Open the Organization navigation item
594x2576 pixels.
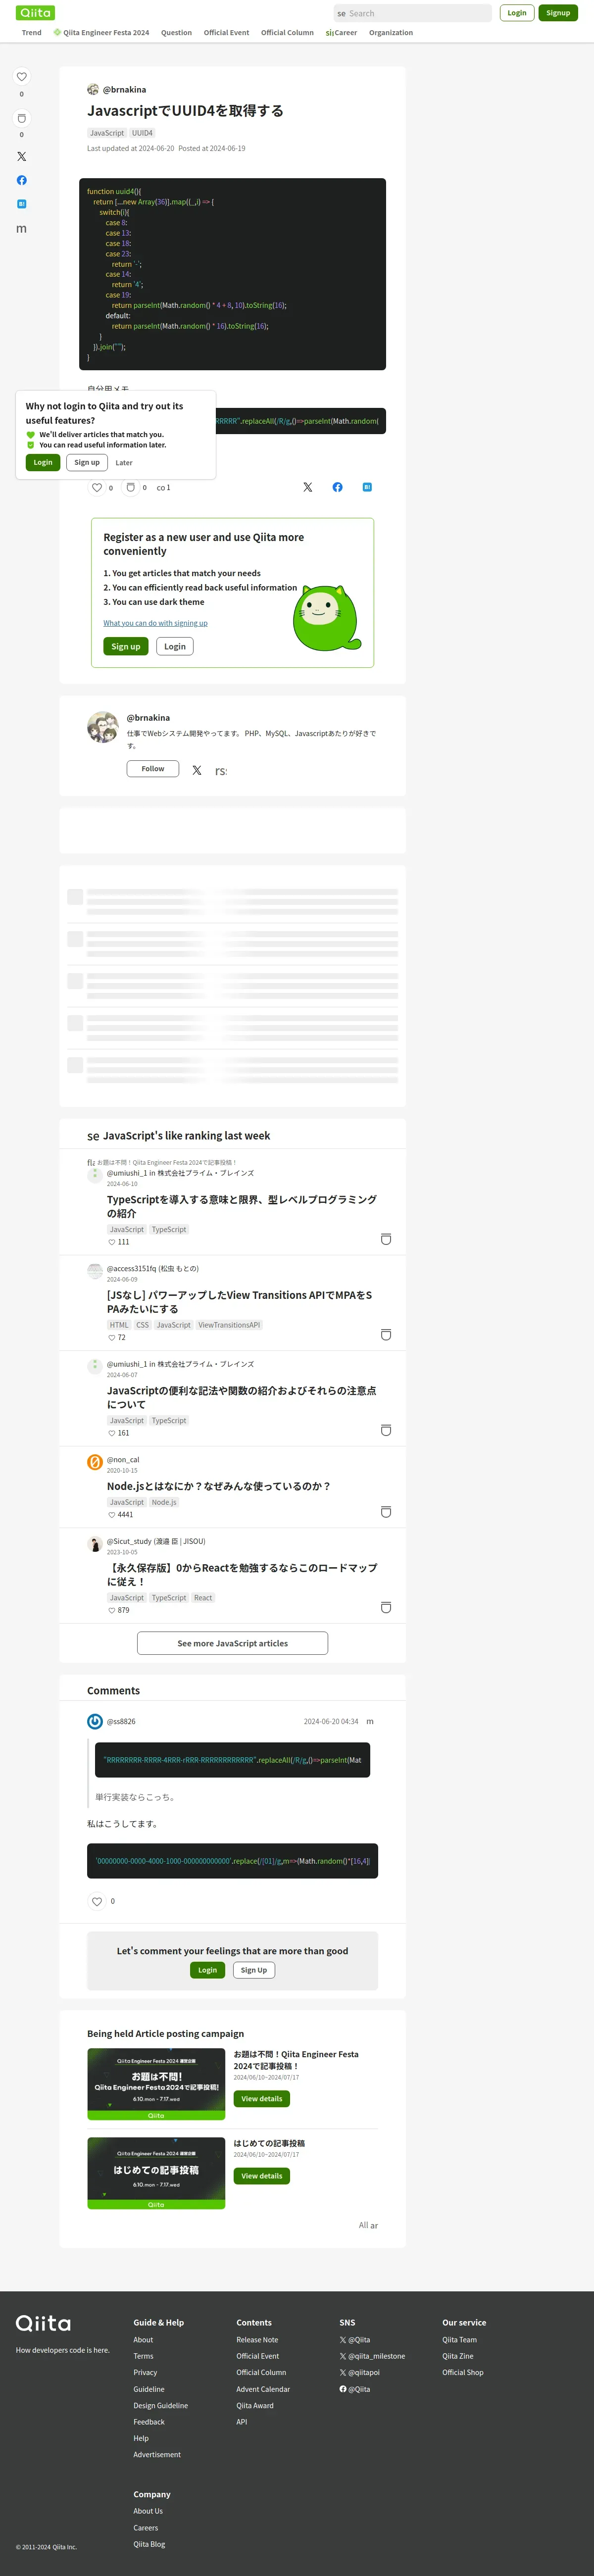(391, 33)
